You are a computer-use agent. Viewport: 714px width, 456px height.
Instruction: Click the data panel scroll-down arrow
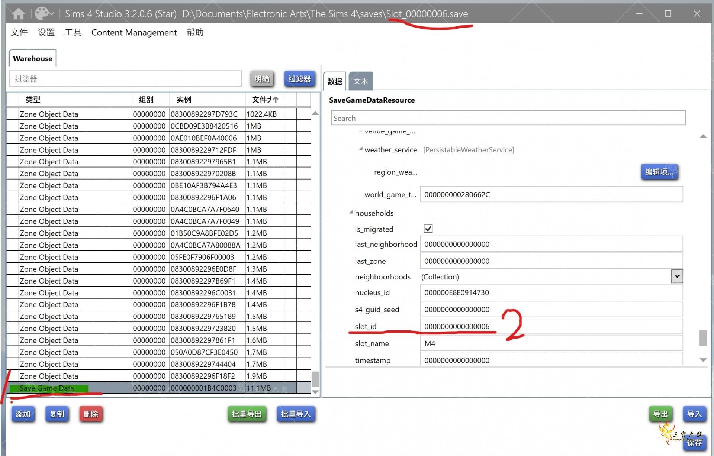coord(703,360)
